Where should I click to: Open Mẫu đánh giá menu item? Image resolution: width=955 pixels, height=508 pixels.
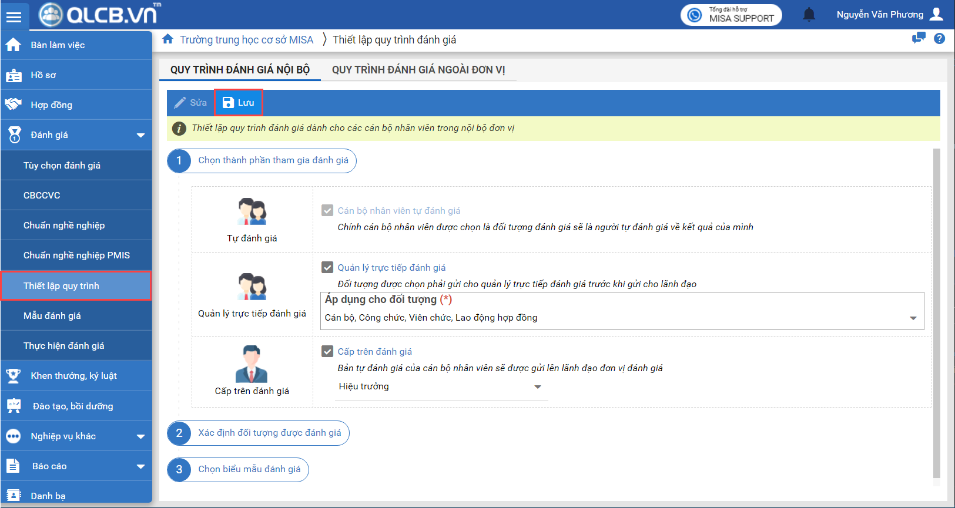[x=52, y=316]
